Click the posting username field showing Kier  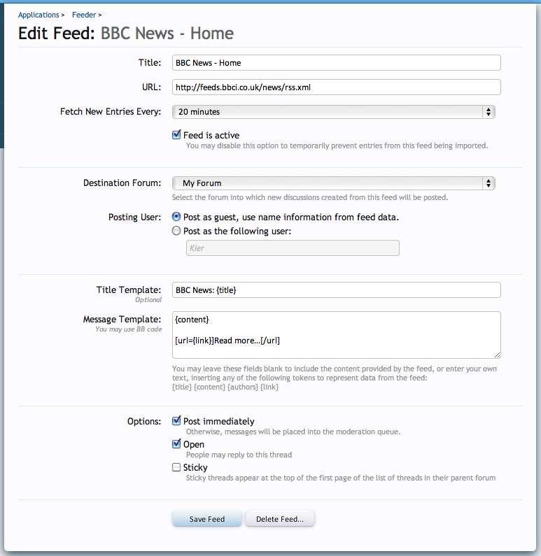pyautogui.click(x=293, y=248)
